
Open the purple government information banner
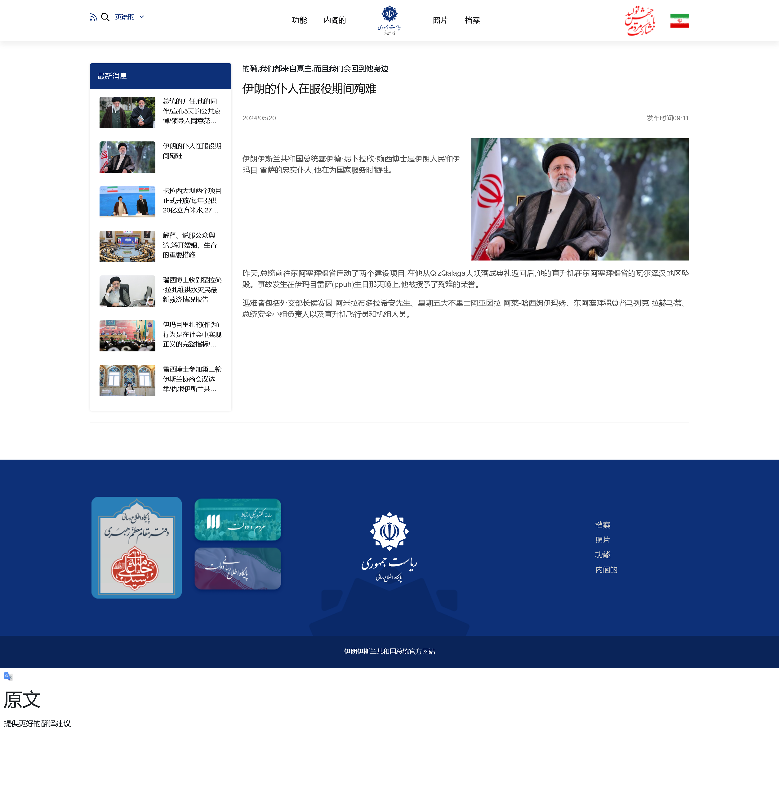(238, 568)
